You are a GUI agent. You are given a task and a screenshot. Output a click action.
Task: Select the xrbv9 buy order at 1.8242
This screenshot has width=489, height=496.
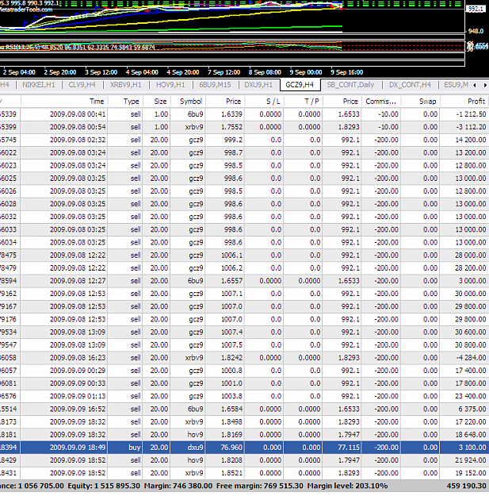(x=244, y=358)
